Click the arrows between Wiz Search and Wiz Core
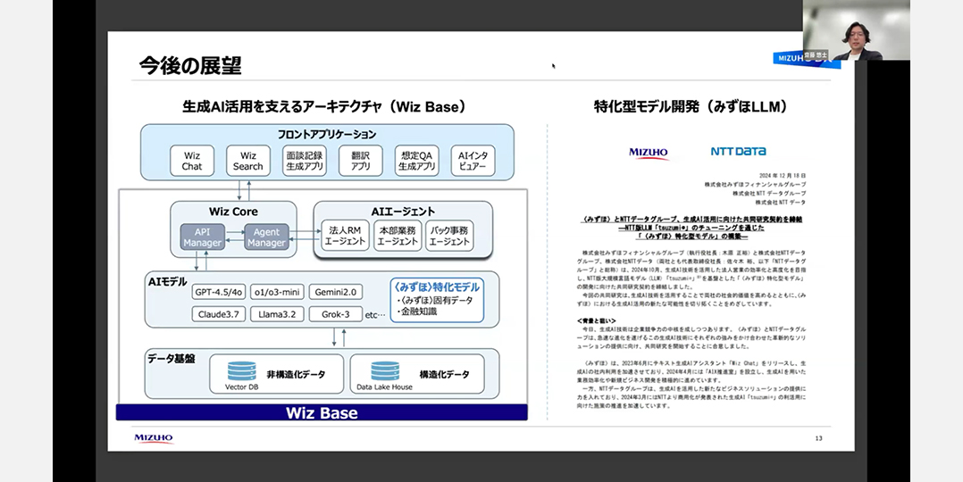The height and width of the screenshot is (482, 963). click(x=245, y=190)
